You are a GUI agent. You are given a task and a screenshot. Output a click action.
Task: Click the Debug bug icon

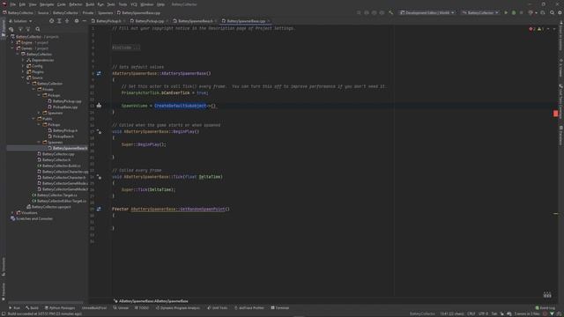coord(514,12)
